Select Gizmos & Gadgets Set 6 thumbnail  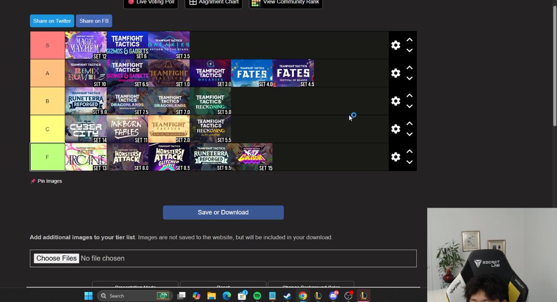point(128,45)
